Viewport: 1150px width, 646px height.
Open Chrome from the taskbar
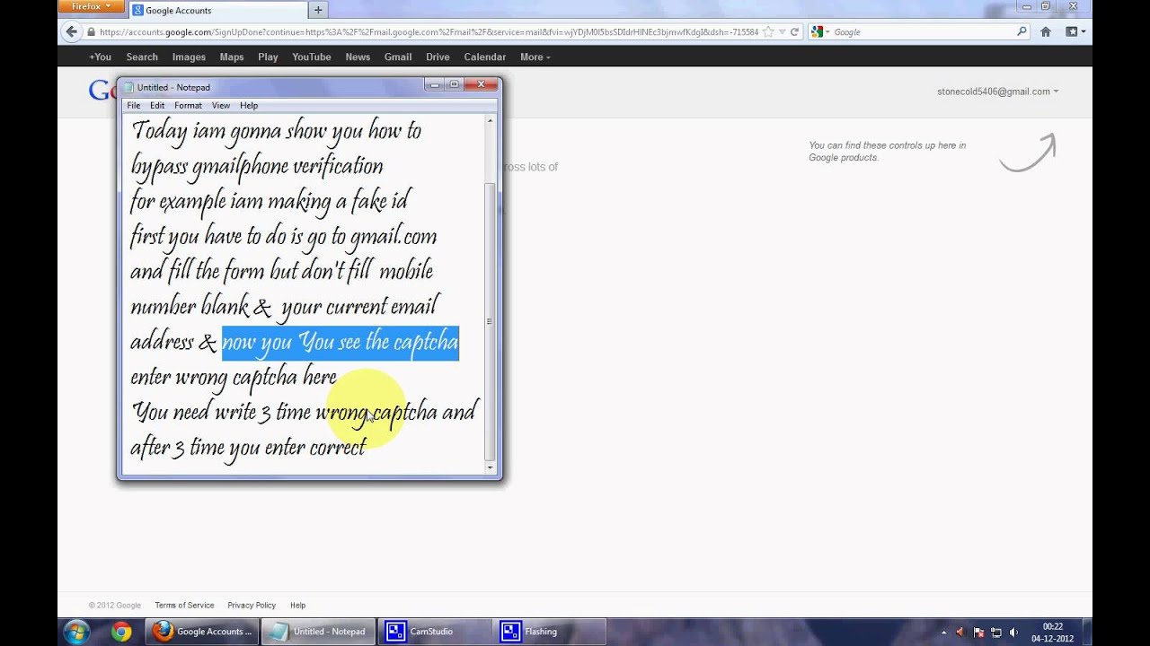(121, 632)
